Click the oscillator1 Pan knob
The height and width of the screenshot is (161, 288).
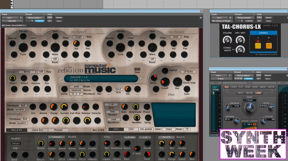point(88,43)
